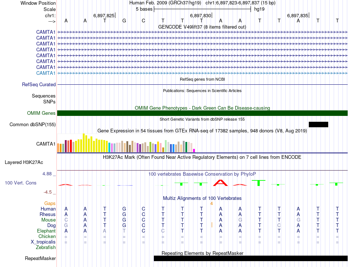Viewport: 348px width, 267px height.
Task: Open the 100 Vert. Cons track label
Action: point(21,183)
